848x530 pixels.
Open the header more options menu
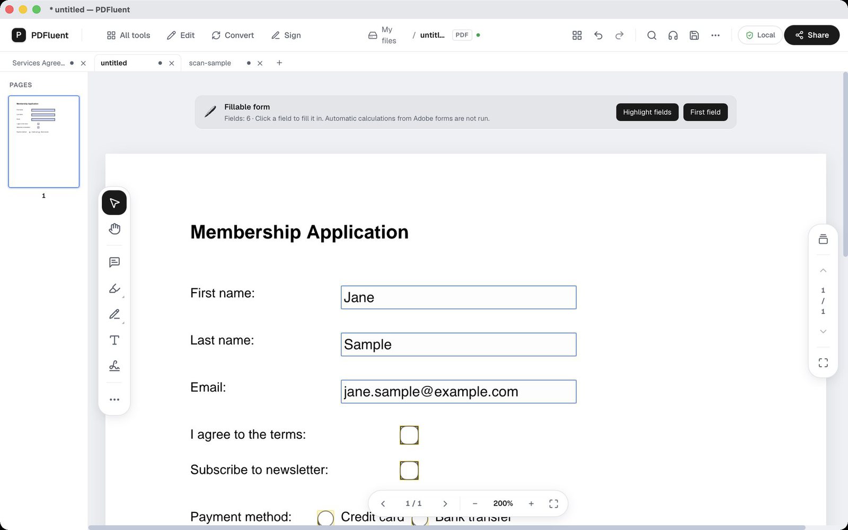[715, 35]
